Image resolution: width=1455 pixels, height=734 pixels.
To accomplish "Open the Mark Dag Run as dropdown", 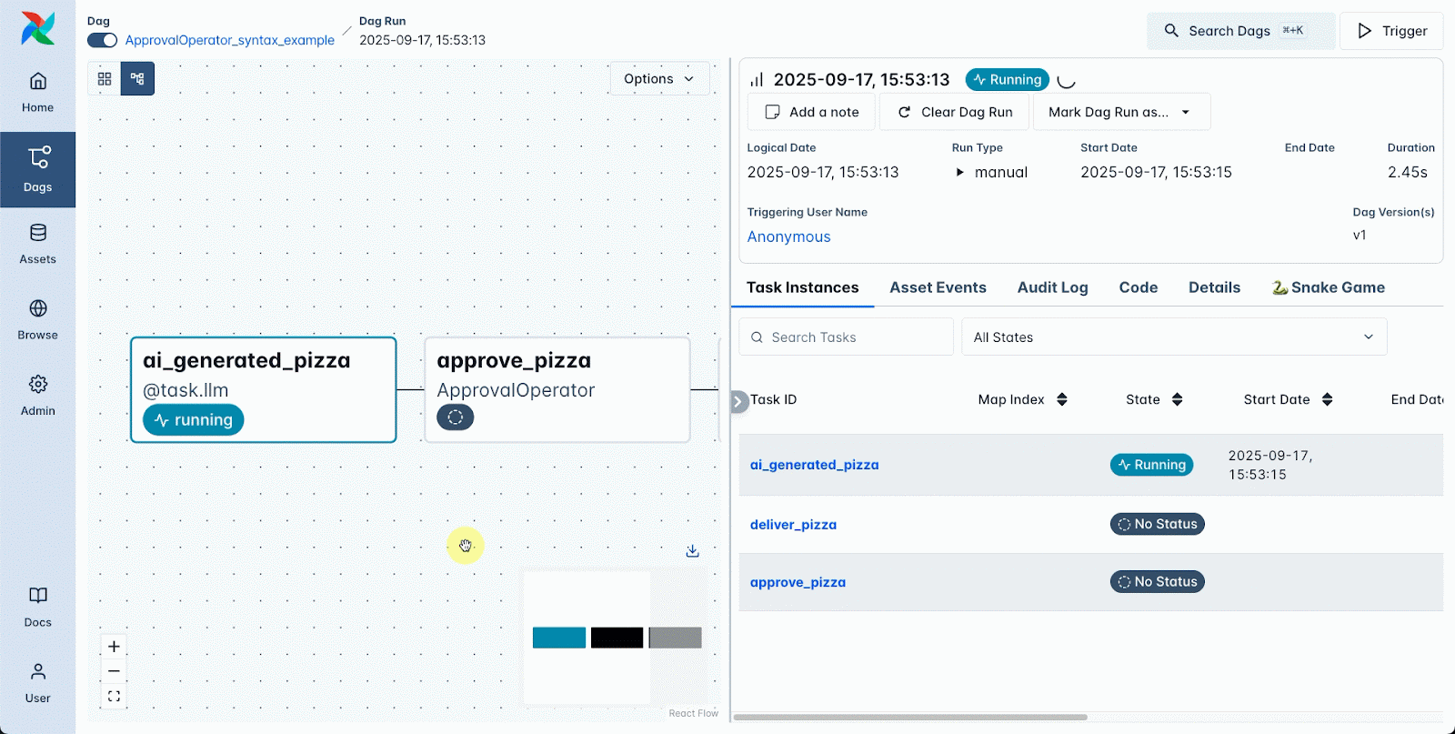I will click(x=1120, y=112).
